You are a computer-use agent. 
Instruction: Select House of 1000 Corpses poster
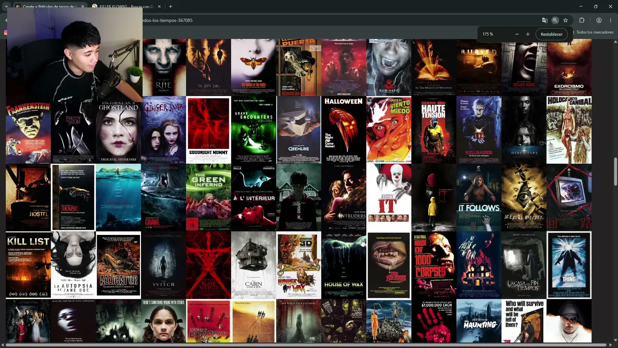pos(434,265)
